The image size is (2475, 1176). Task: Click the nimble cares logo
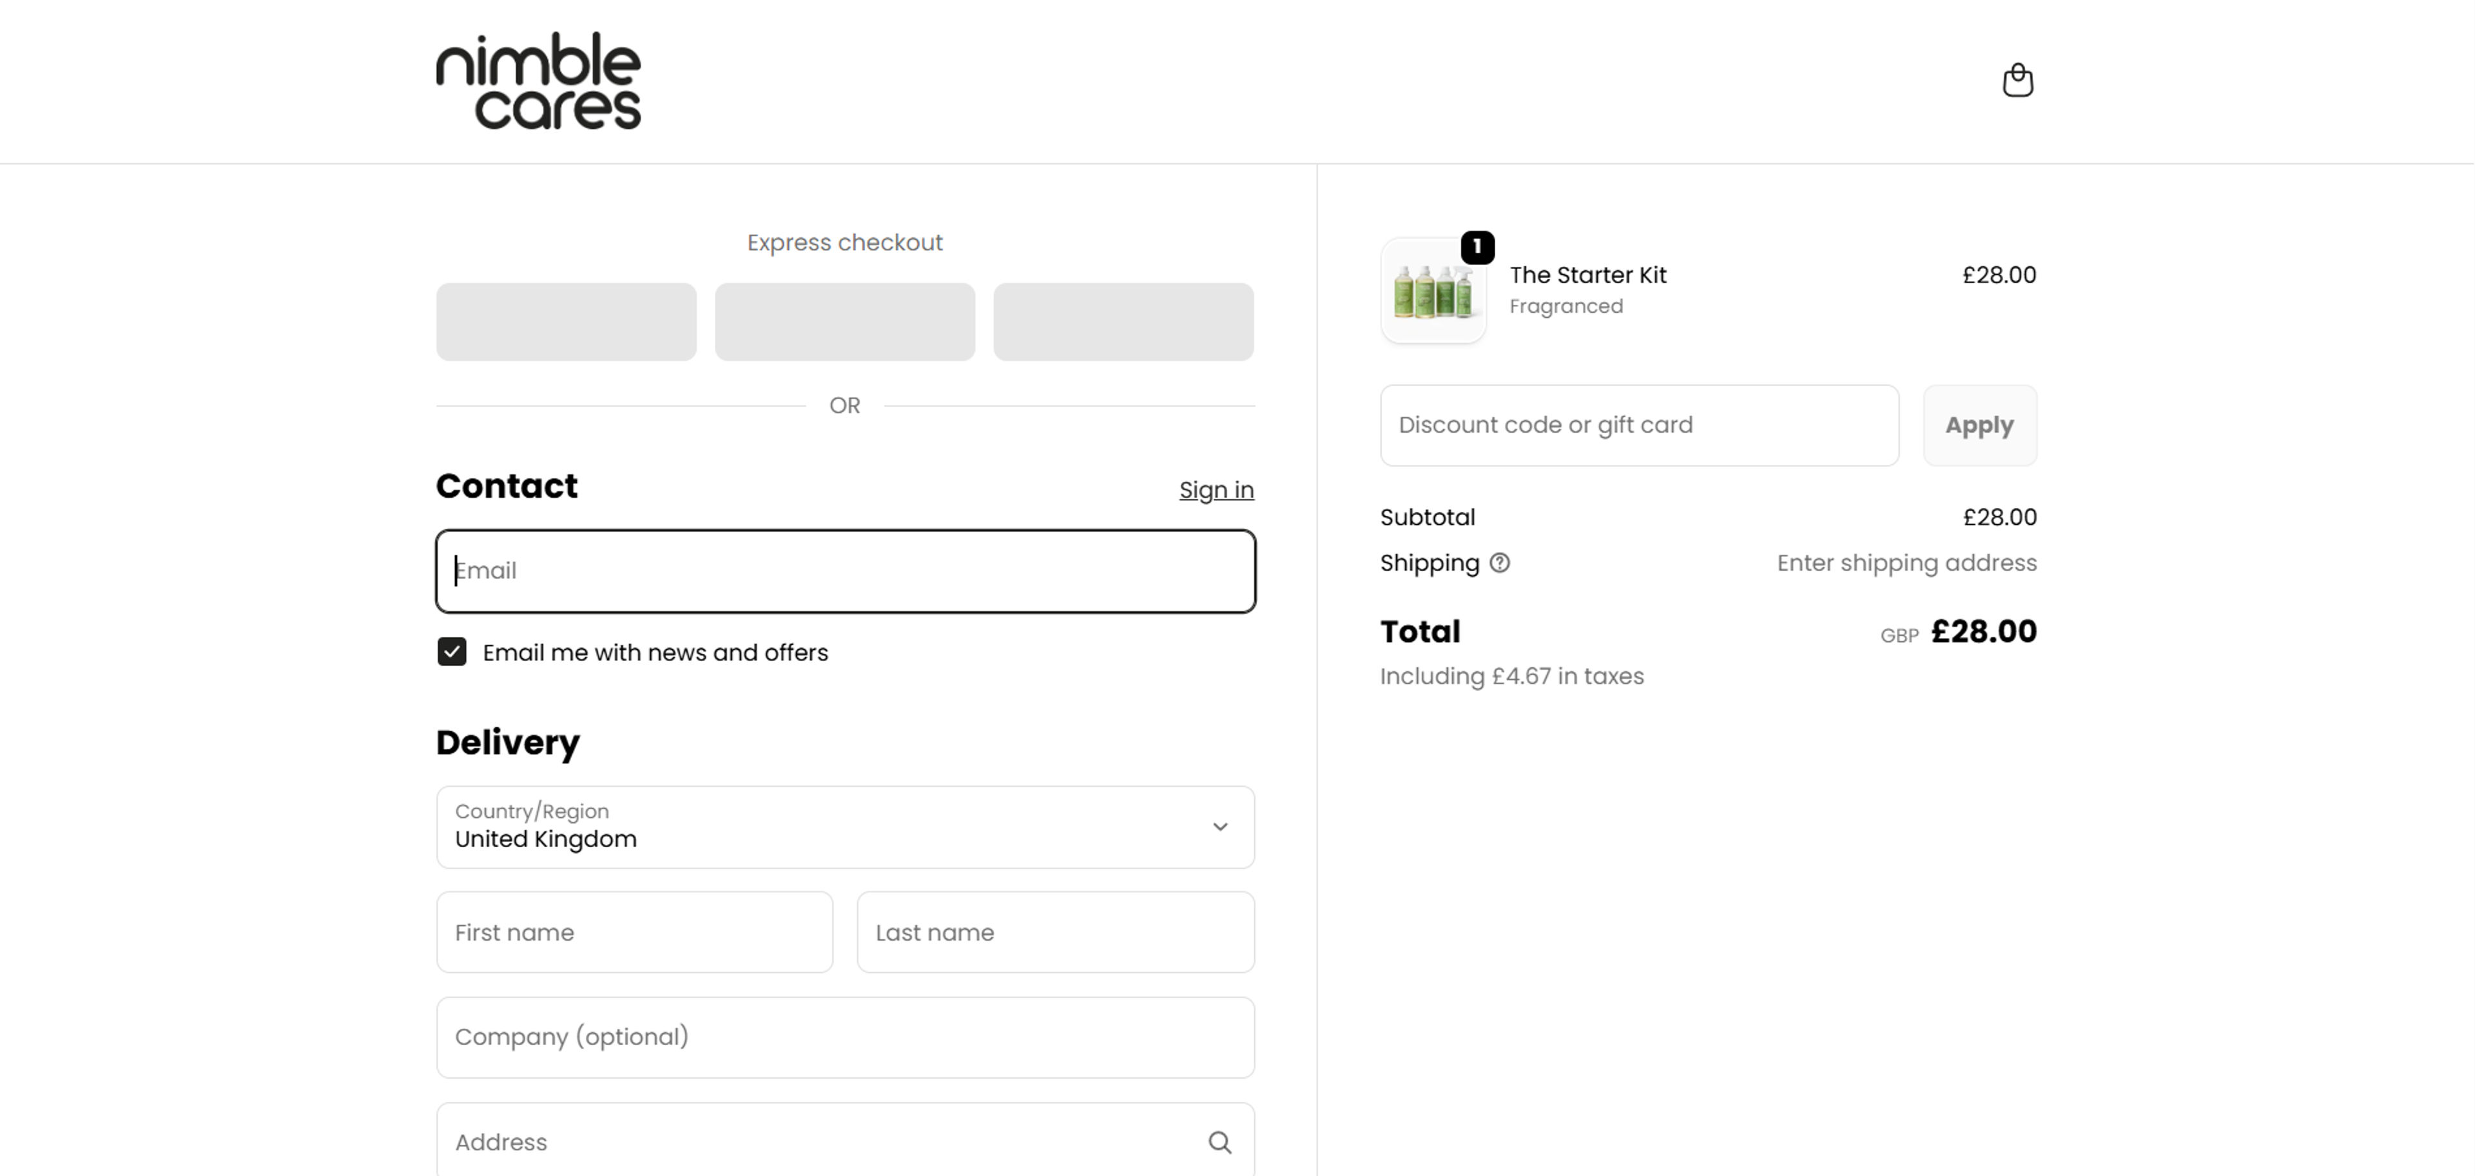coord(538,79)
